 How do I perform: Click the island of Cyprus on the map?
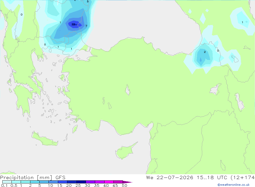pyautogui.click(x=125, y=152)
